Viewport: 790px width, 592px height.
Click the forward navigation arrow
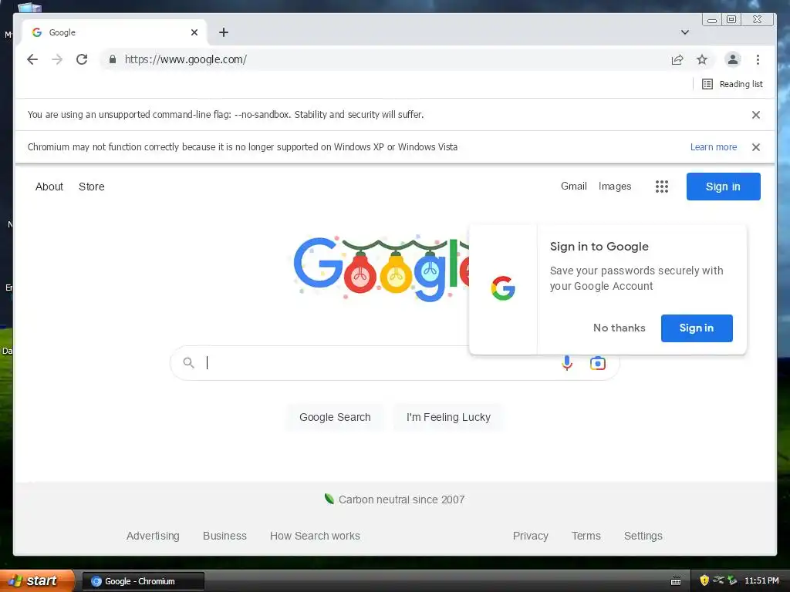click(x=57, y=59)
